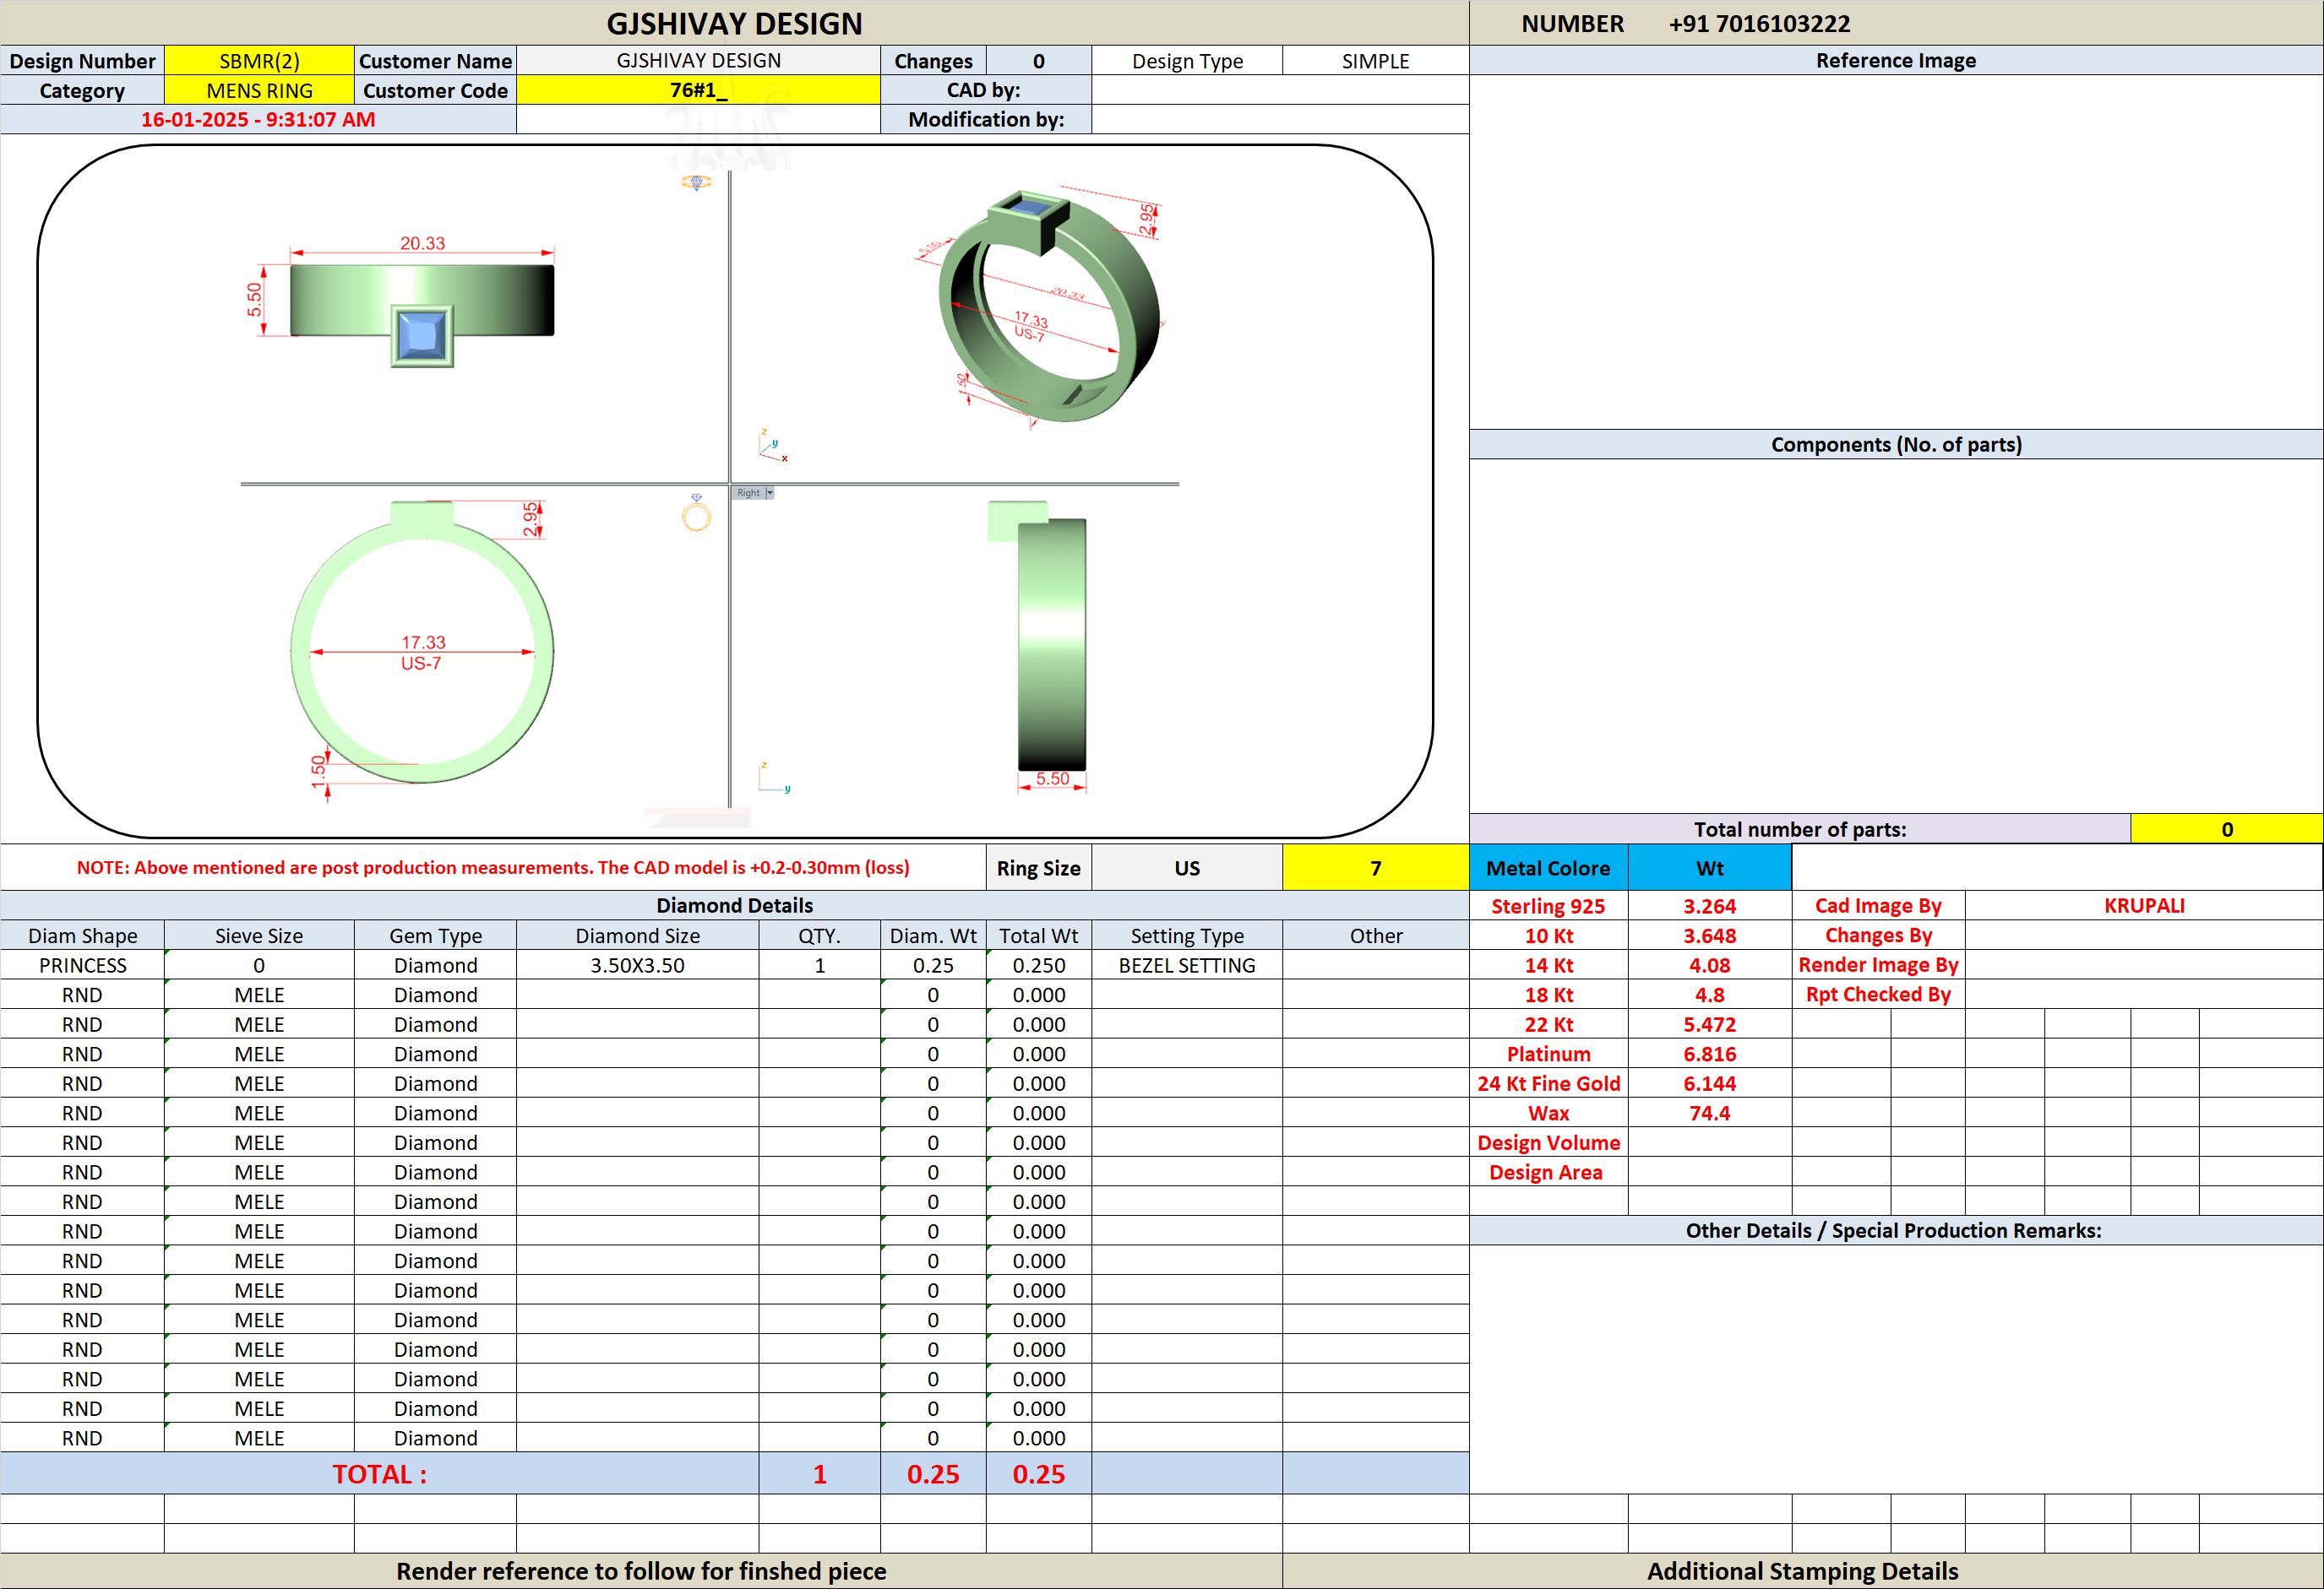The image size is (2324, 1589).
Task: Click the Render Image By label
Action: coord(1878,964)
